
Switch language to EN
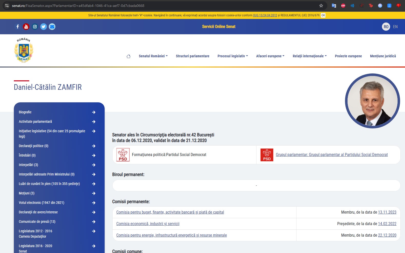395,27
